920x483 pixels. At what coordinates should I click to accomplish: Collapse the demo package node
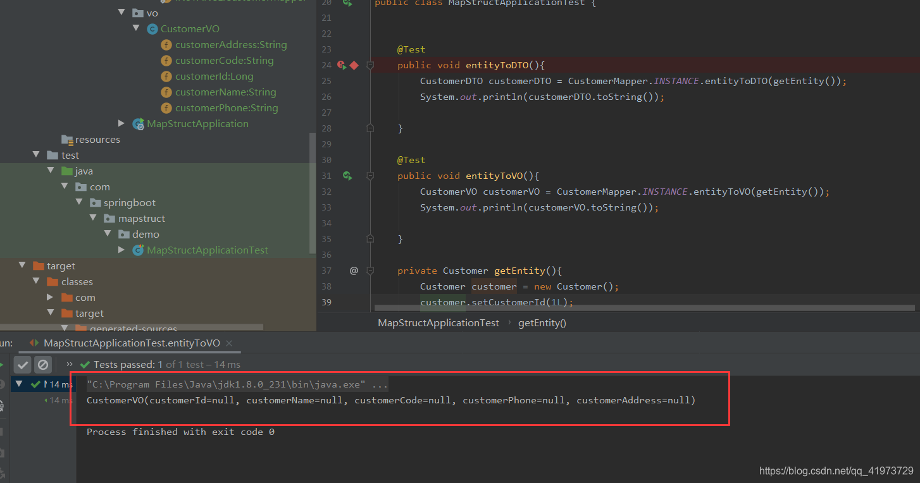pyautogui.click(x=108, y=234)
